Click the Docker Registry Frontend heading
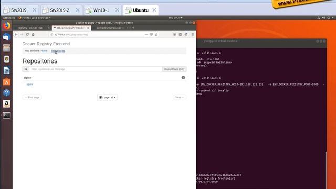Screen dimensions: 336x189 coord(46,44)
